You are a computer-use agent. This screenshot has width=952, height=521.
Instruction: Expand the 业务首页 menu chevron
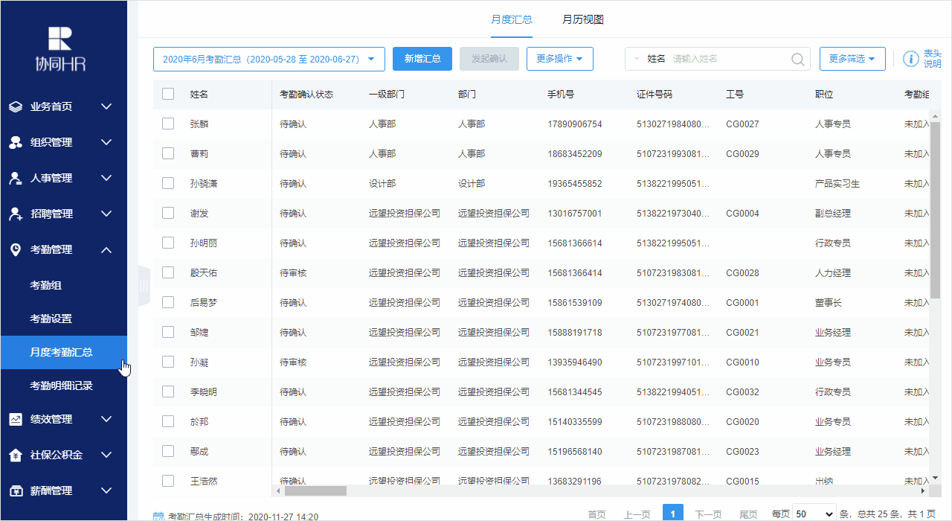[106, 106]
